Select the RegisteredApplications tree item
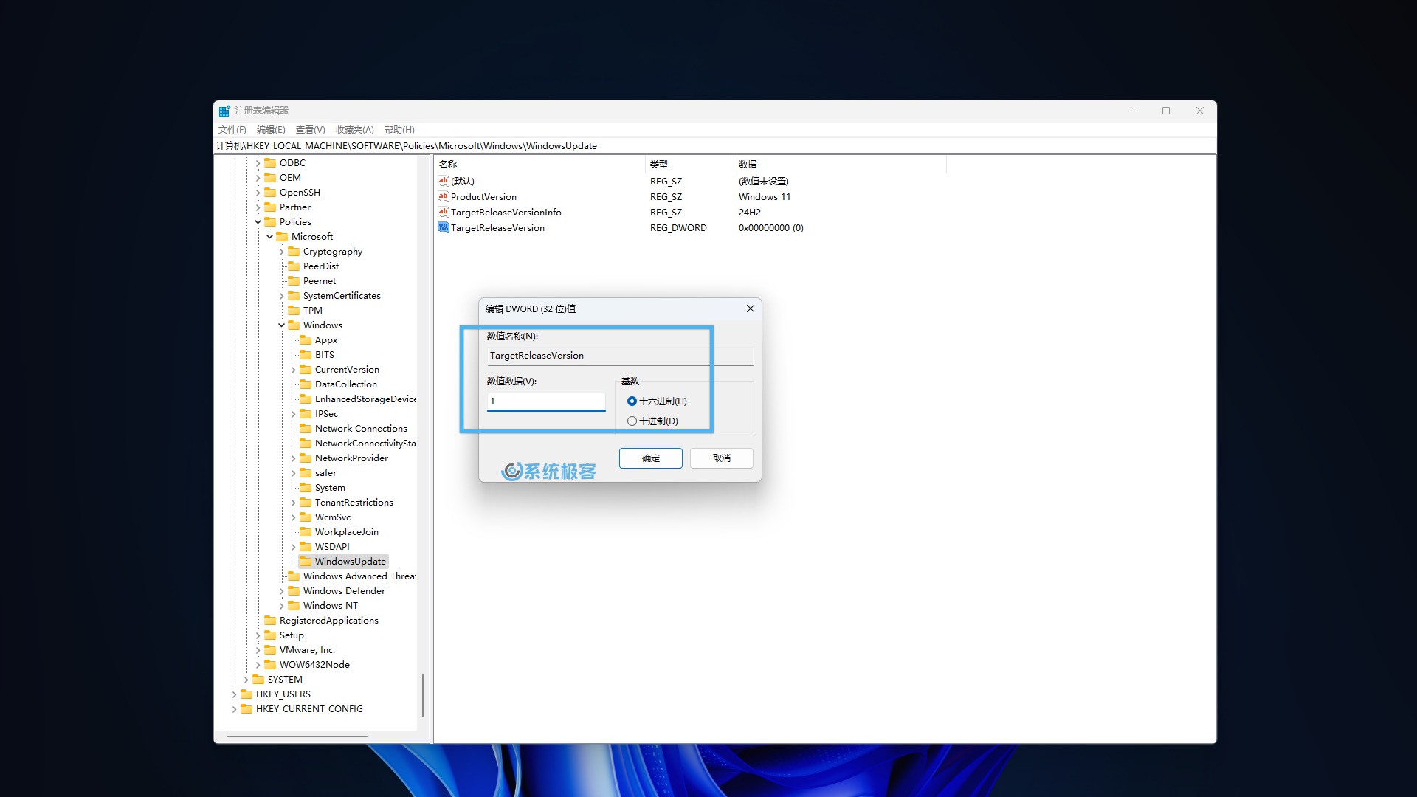The height and width of the screenshot is (797, 1417). 329,621
